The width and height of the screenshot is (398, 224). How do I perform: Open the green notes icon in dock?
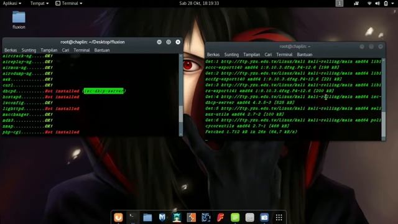pyautogui.click(x=235, y=217)
